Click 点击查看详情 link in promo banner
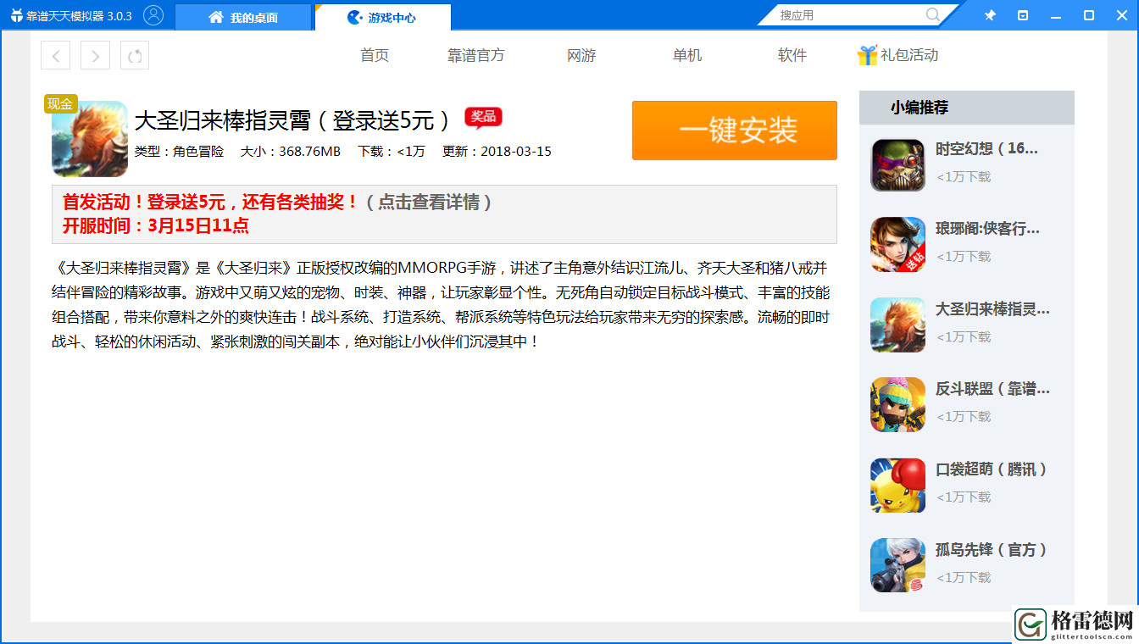1139x644 pixels. pyautogui.click(x=429, y=203)
